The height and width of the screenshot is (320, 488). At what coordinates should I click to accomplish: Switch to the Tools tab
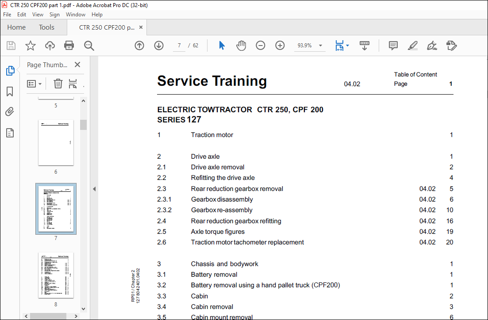pos(47,27)
